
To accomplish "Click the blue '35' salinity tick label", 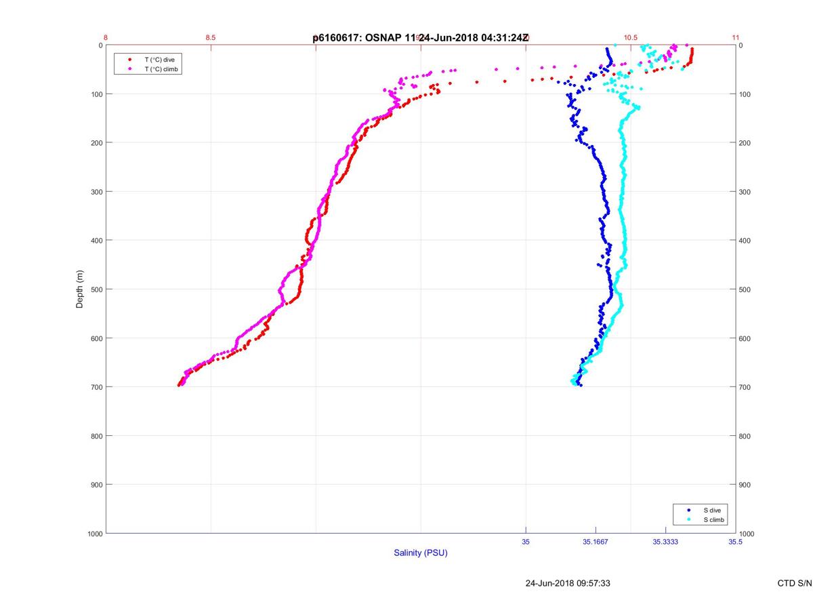I will point(526,542).
